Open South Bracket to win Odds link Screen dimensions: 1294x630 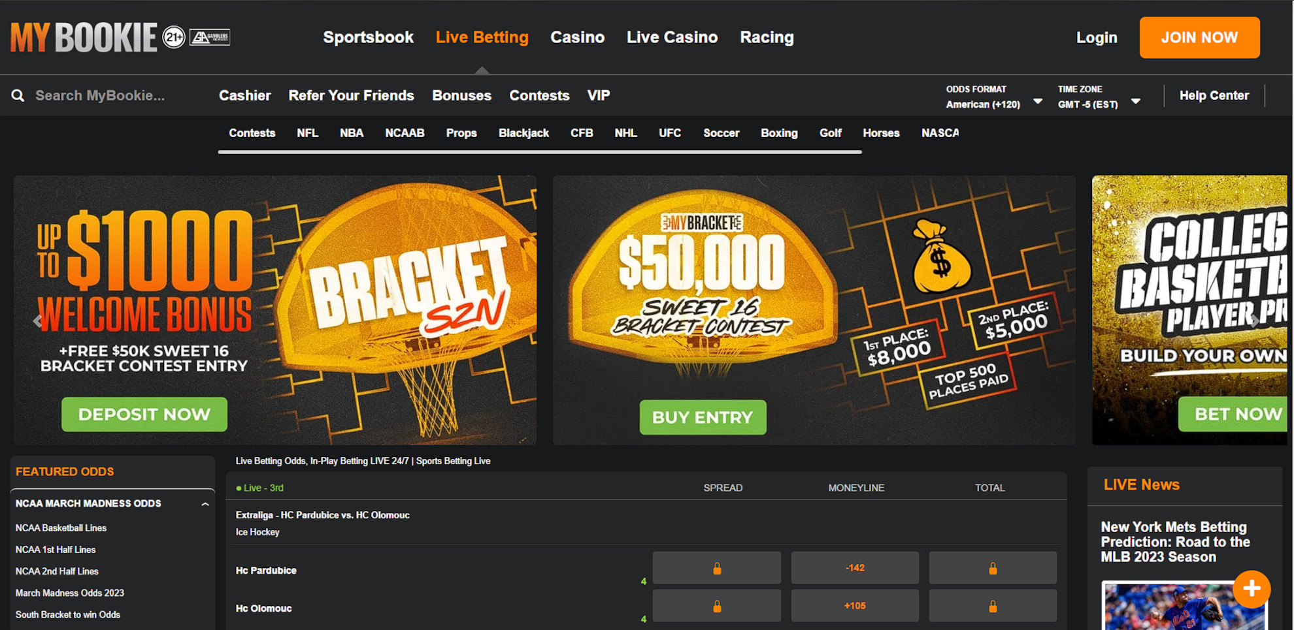[x=67, y=614]
